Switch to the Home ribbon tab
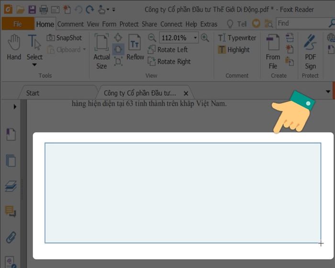Viewport: 335px width, 268px height. (x=45, y=24)
